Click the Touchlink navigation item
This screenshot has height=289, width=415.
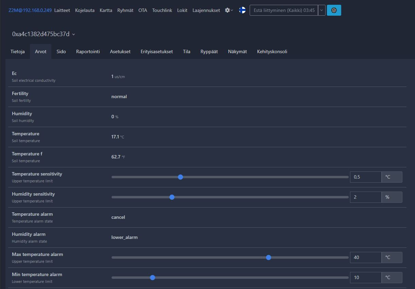pyautogui.click(x=162, y=10)
